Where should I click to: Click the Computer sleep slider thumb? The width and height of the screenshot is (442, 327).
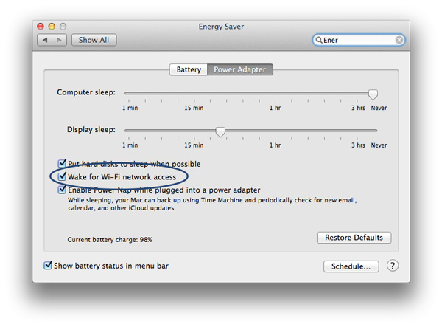click(373, 95)
